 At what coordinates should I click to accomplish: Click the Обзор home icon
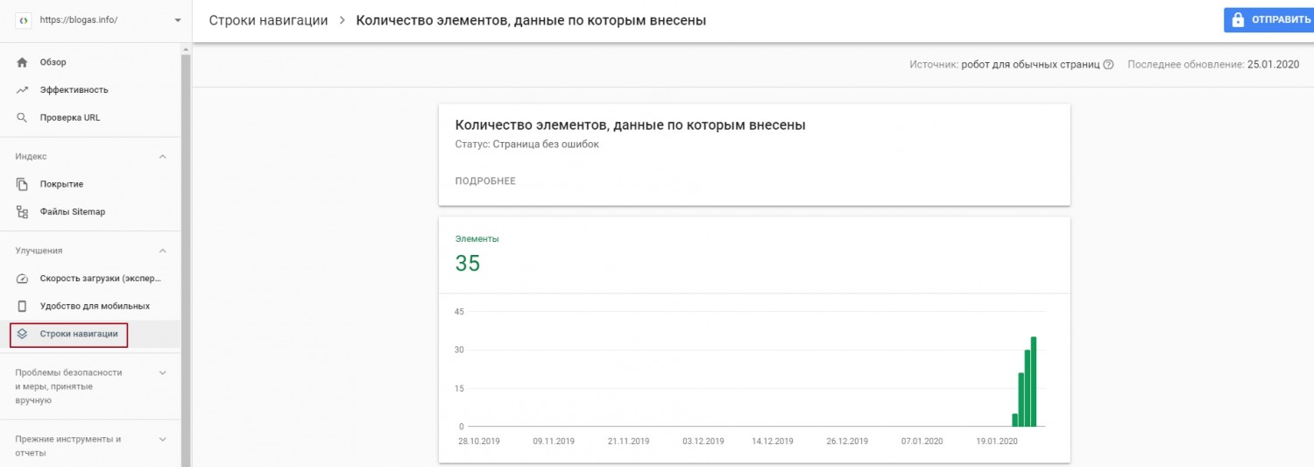[23, 62]
